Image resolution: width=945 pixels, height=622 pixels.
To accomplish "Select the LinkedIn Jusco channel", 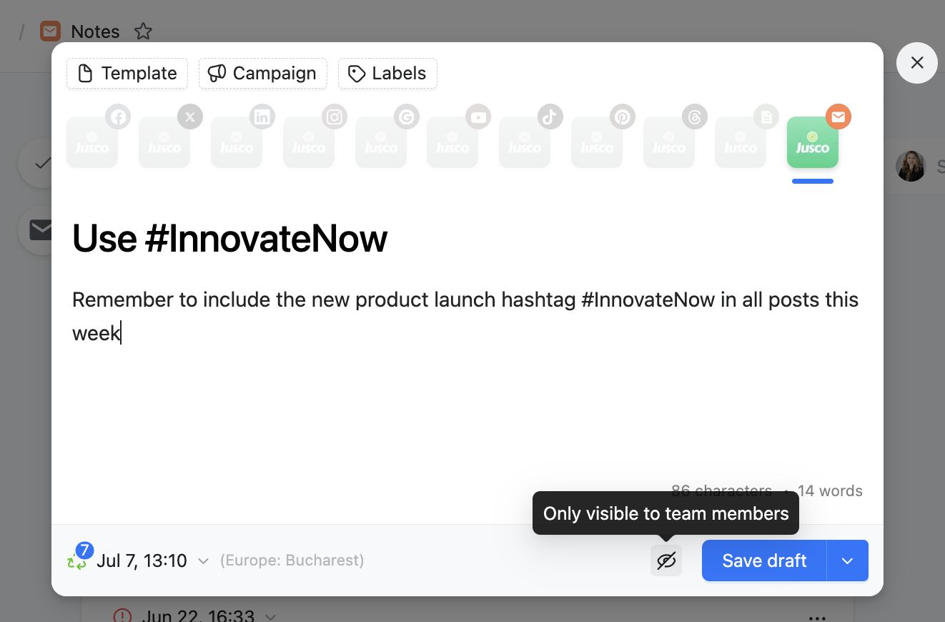I will pyautogui.click(x=237, y=143).
